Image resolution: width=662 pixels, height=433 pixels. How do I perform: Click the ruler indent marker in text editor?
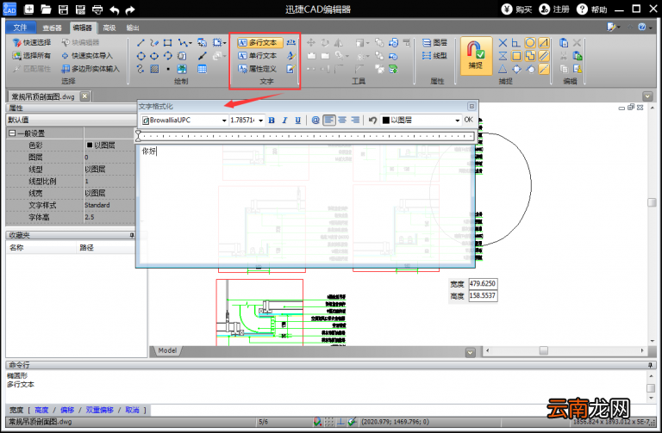pos(138,136)
